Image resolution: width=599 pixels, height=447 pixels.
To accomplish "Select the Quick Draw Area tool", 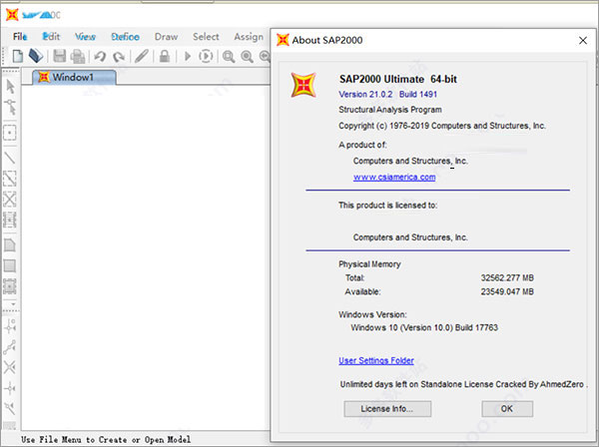I will 10,286.
